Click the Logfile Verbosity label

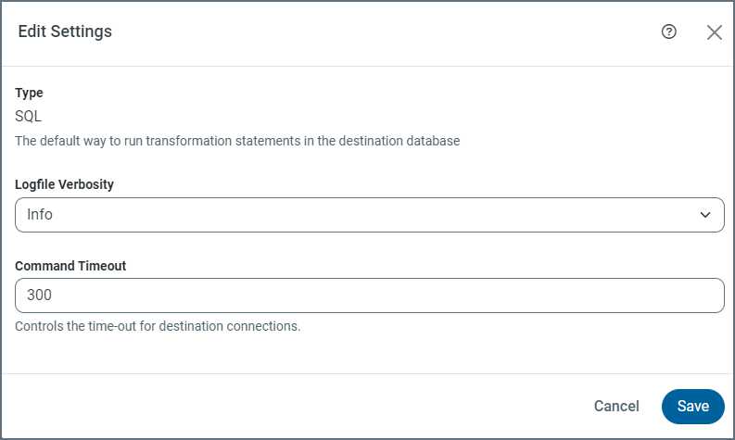point(65,184)
